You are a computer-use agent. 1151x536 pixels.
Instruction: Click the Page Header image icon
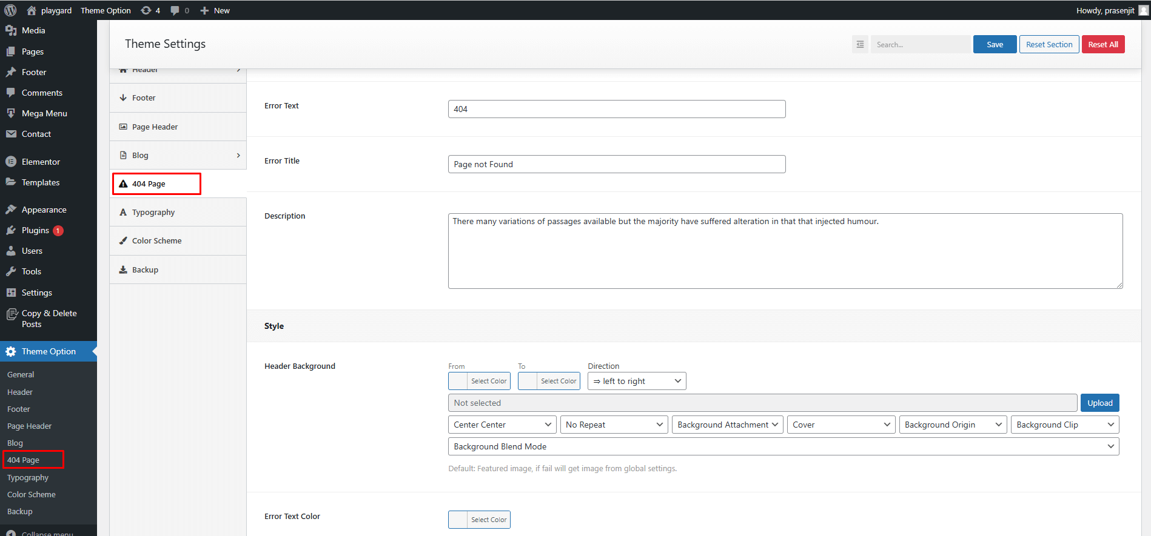point(123,127)
